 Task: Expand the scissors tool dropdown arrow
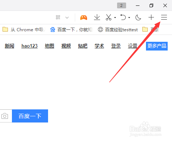[x=115, y=17]
